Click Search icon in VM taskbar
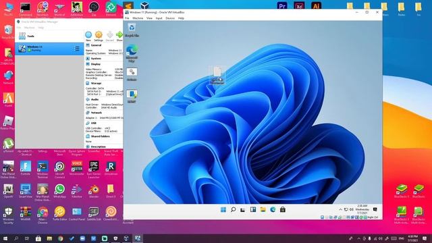The image size is (432, 243). (x=233, y=210)
